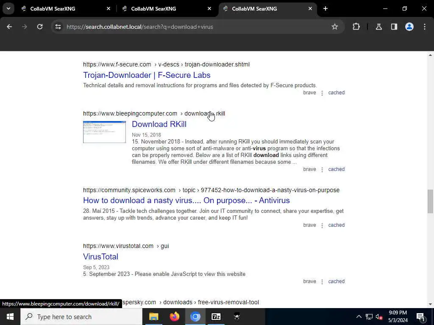Launch Firefox from the taskbar

(x=174, y=317)
